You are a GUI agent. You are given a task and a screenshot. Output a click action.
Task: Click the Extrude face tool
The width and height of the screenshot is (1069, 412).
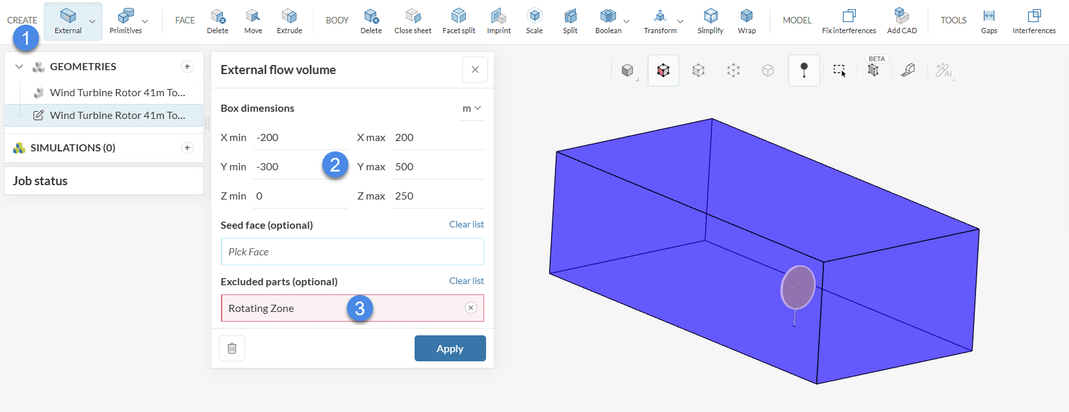pos(289,21)
